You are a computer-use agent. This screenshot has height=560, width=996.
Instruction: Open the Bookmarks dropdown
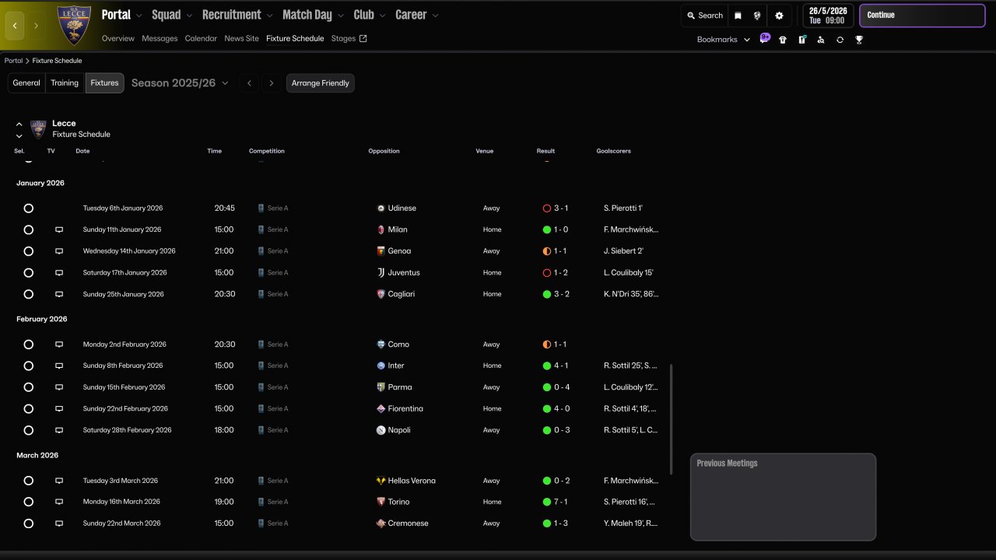(x=724, y=40)
